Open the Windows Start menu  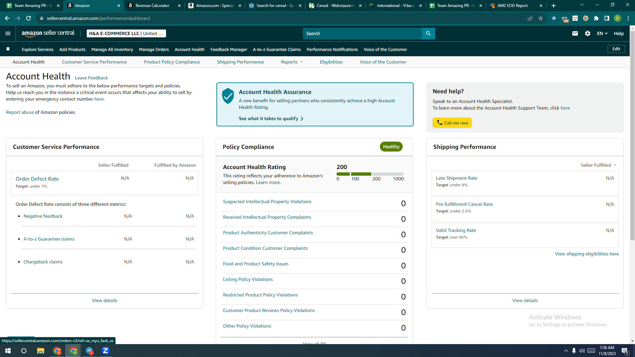click(8, 351)
